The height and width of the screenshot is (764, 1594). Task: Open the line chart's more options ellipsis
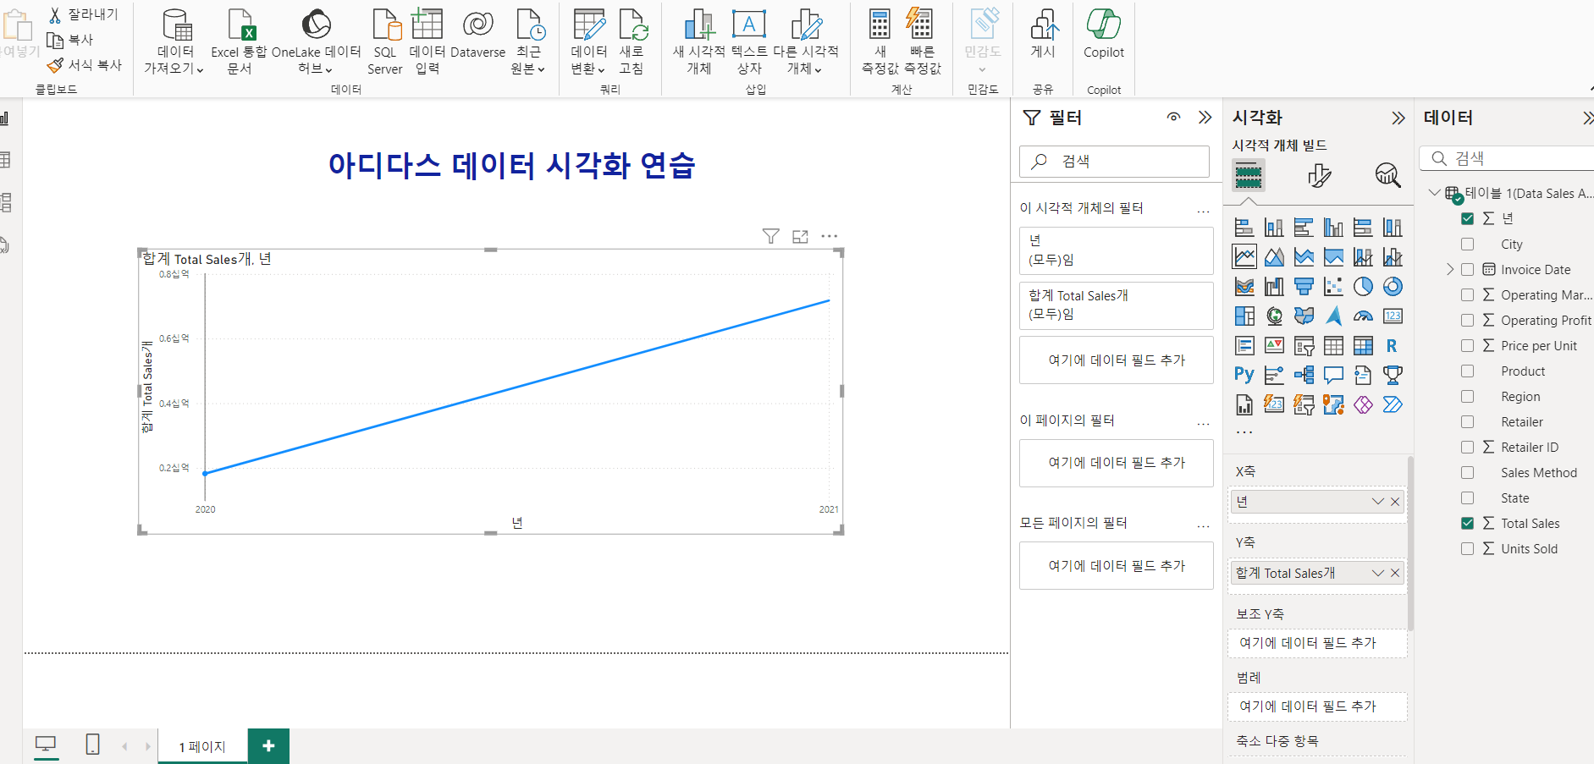pos(830,236)
